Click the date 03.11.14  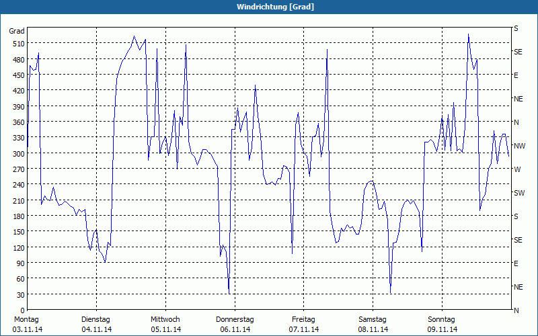point(28,329)
